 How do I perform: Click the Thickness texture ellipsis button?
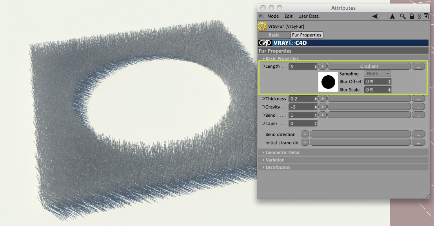(x=418, y=99)
